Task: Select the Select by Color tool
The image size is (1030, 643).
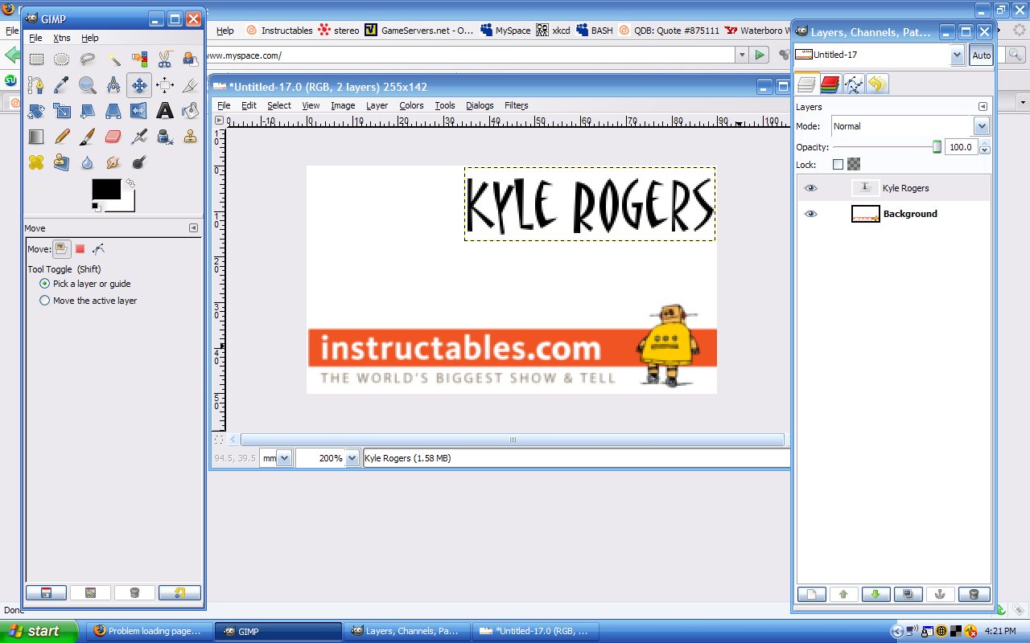Action: [x=139, y=59]
